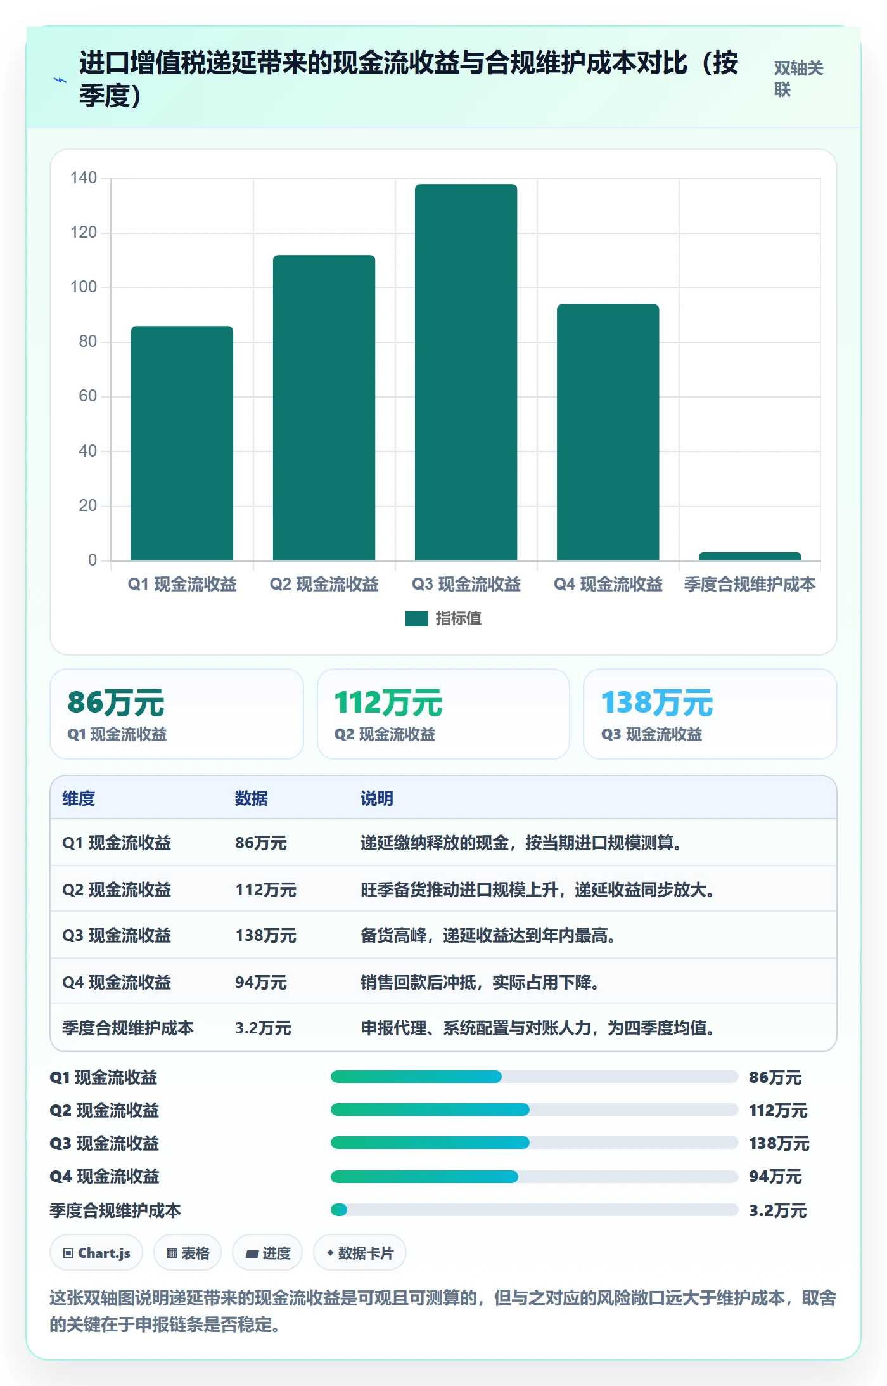Click the summary paragraph starting 这张双轴图

(x=443, y=1311)
